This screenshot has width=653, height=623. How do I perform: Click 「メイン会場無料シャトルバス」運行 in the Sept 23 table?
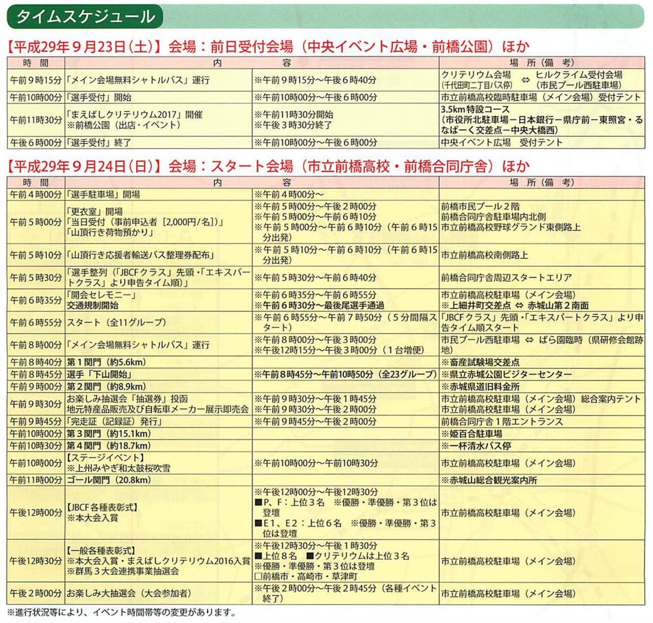[138, 80]
